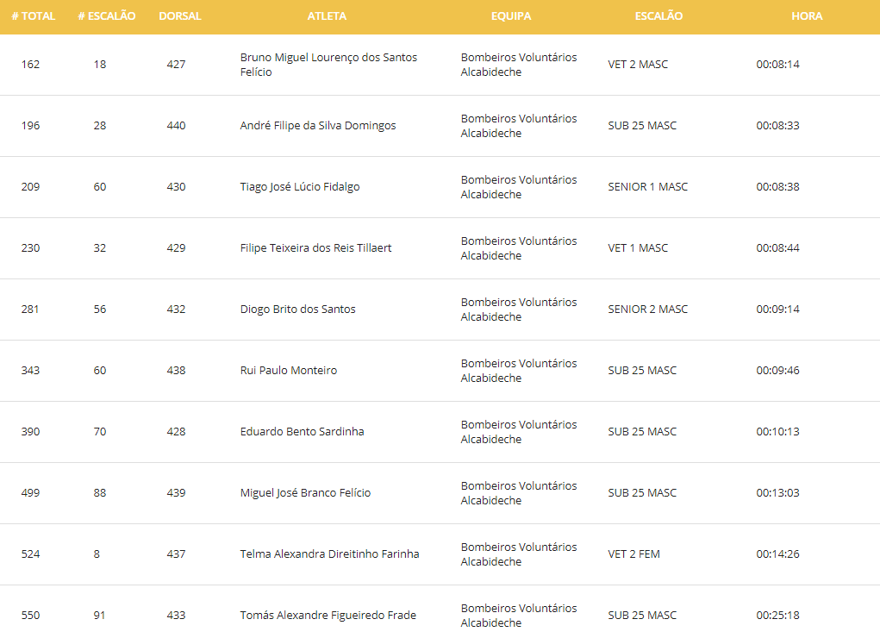This screenshot has height=638, width=880.
Task: Choose athlete Rui Paulo Monteiro
Action: [288, 371]
